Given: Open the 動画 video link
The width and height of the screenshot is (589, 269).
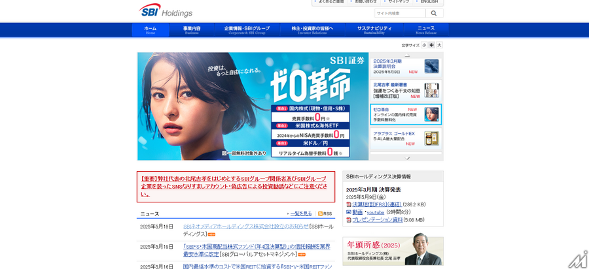Looking at the screenshot, I should coord(357,212).
